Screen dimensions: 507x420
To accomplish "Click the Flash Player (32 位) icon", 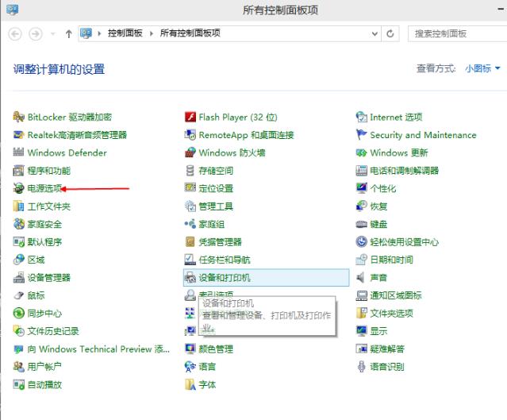I will pyautogui.click(x=190, y=117).
